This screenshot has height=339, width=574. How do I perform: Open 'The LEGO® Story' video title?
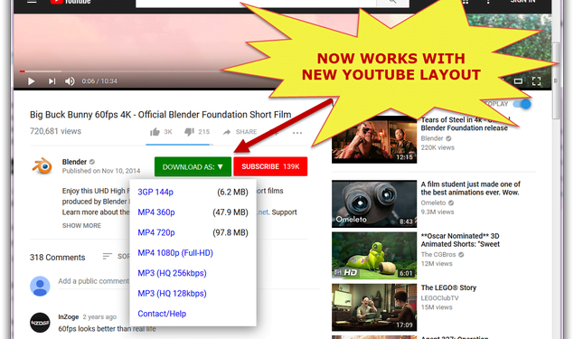coord(448,287)
